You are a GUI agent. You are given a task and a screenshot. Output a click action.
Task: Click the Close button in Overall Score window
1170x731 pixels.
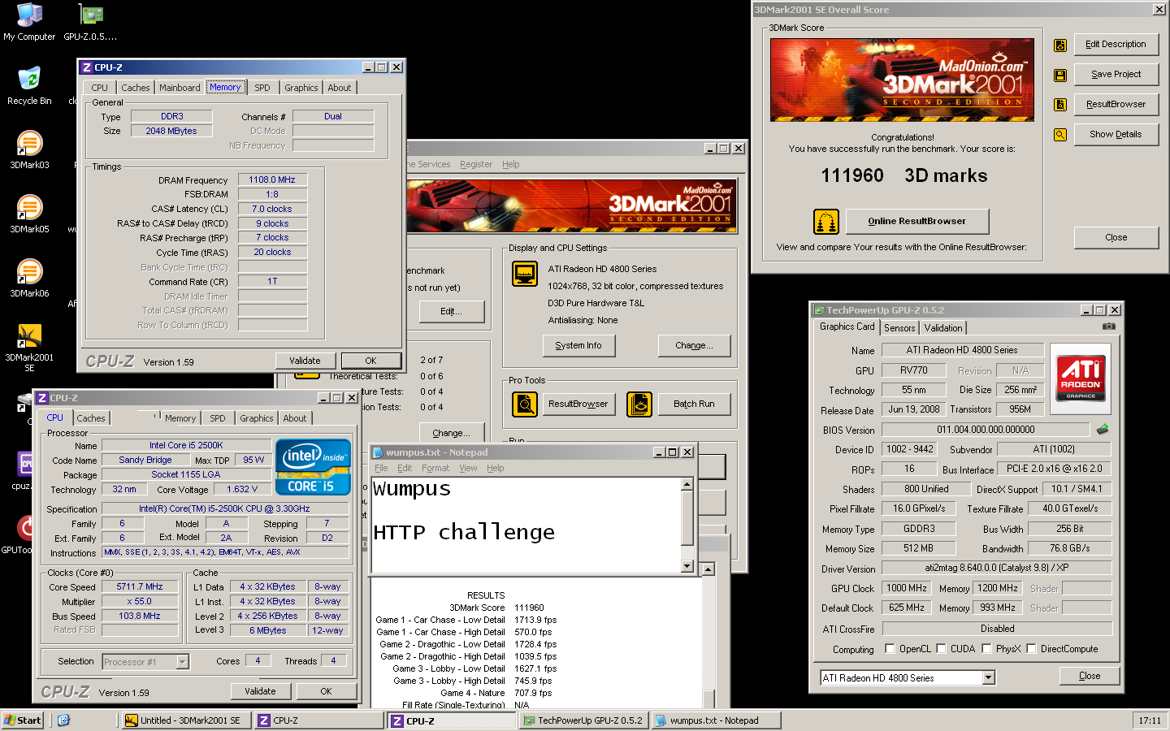[1116, 237]
